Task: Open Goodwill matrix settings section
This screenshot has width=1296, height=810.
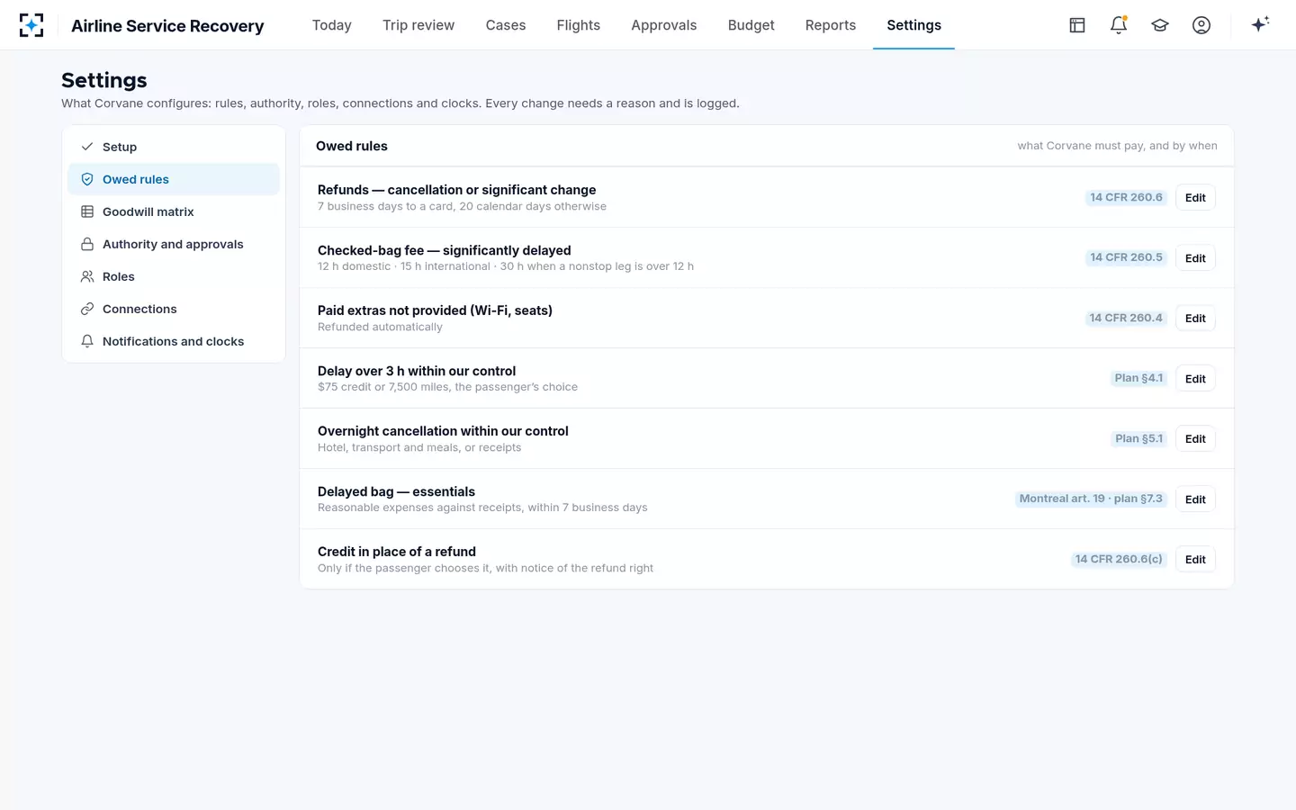Action: (x=174, y=211)
